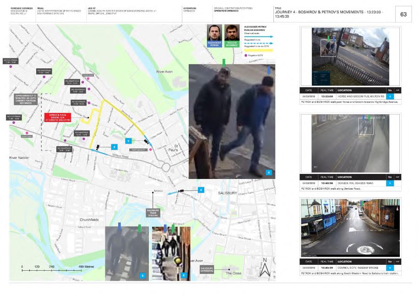The height and width of the screenshot is (296, 420).
Task: Click the CCTV camera icon beside marker 5
Action: pos(146,141)
